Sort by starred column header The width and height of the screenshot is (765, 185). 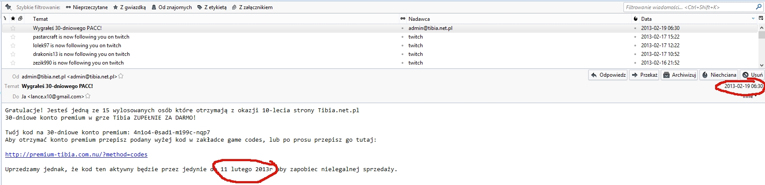pyautogui.click(x=13, y=18)
